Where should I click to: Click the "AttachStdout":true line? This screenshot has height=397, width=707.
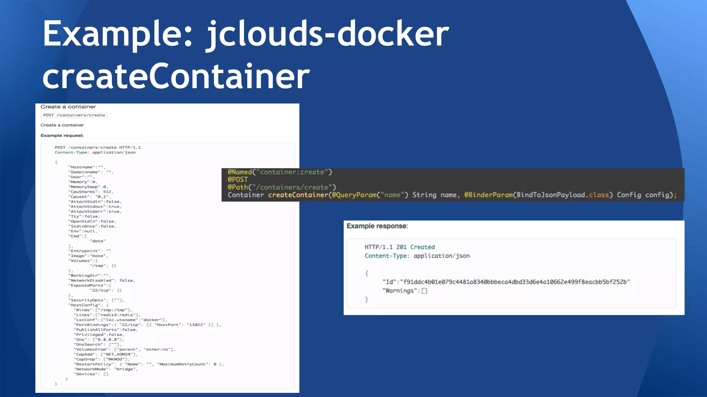pyautogui.click(x=95, y=207)
